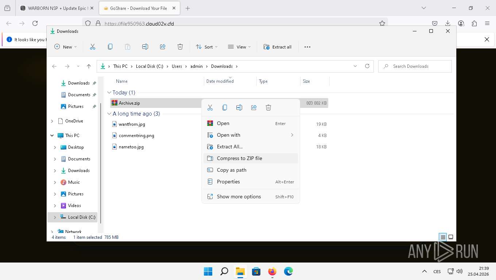Open pinned Pictures in quick access
The height and width of the screenshot is (280, 496).
[x=75, y=106]
